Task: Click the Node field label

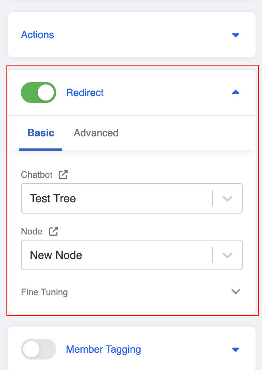Action: pos(32,231)
